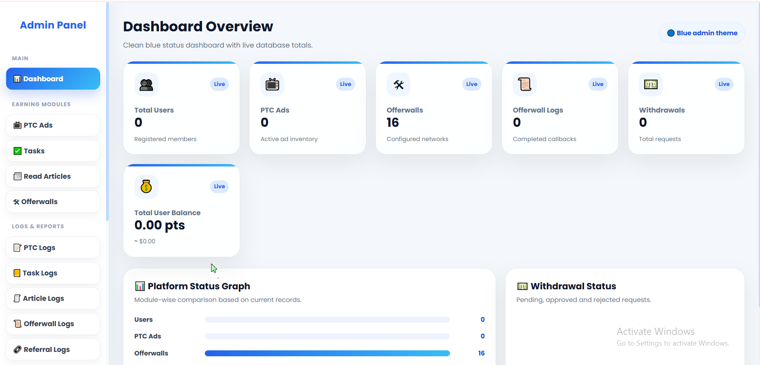Click the Total User Balance money bag icon
Screen dimensions: 760x365
(146, 187)
